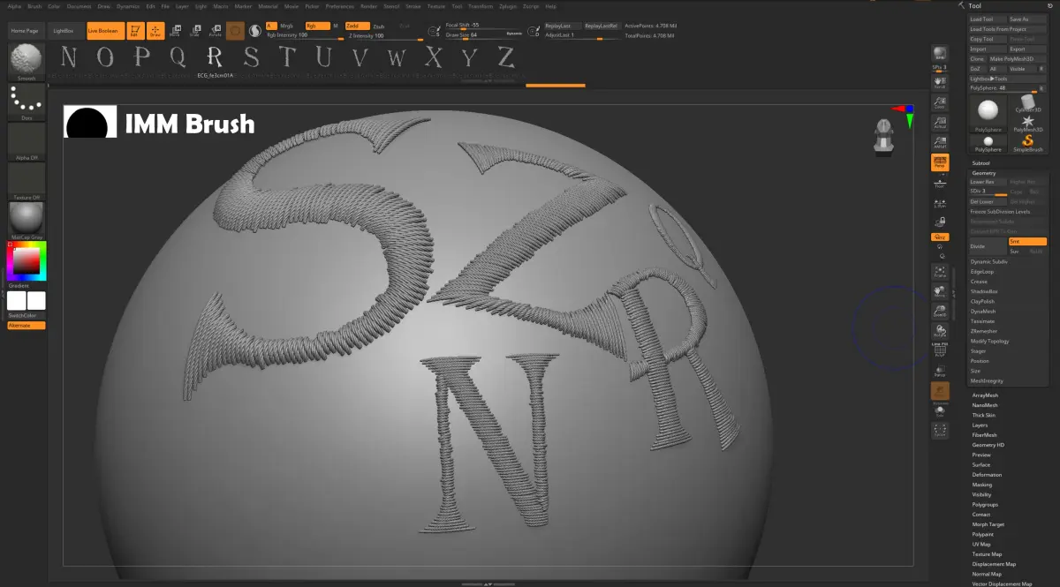Toggle Smt smoothing option for Divide
1060x587 pixels.
point(1027,241)
